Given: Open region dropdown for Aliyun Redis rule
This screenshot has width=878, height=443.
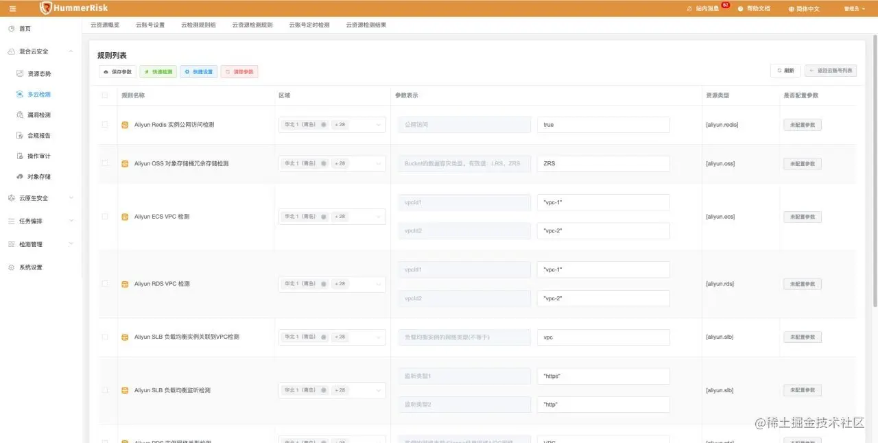Looking at the screenshot, I should (332, 125).
